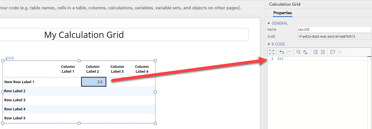Viewport: 372px width, 129px height.
Task: Click the 2a rename icon
Action: tap(340, 52)
